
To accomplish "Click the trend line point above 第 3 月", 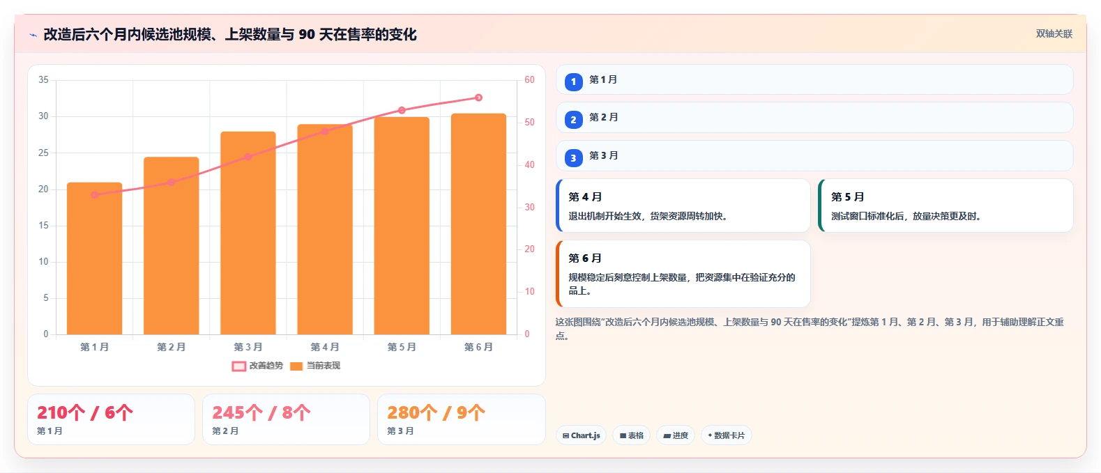I will click(248, 157).
